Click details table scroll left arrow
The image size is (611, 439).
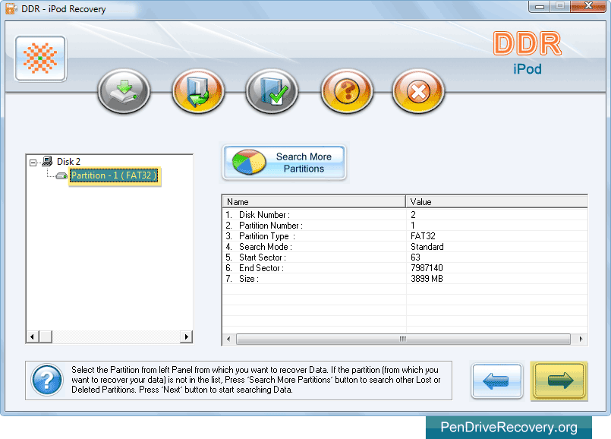(x=228, y=339)
